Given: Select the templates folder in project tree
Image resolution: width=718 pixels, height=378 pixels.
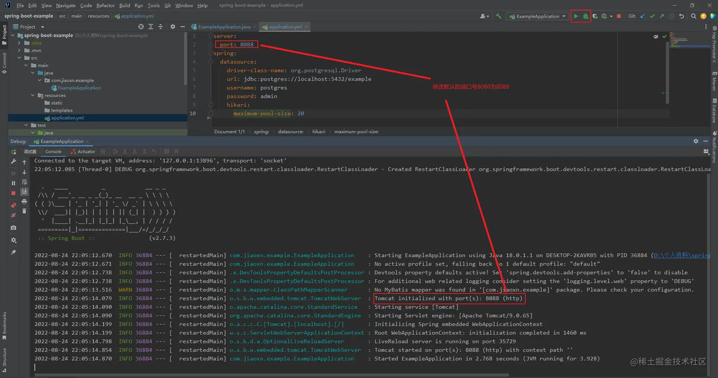Looking at the screenshot, I should pos(62,110).
